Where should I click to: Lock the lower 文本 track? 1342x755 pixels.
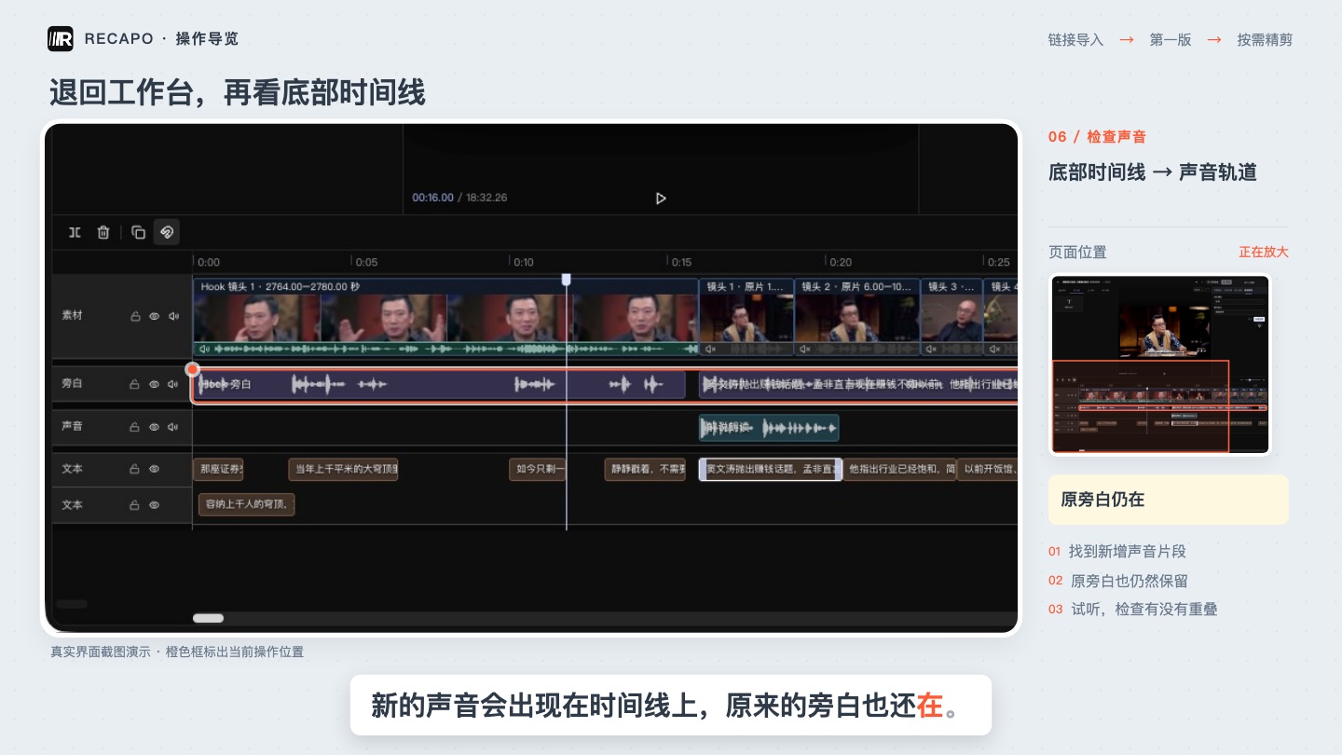point(135,505)
